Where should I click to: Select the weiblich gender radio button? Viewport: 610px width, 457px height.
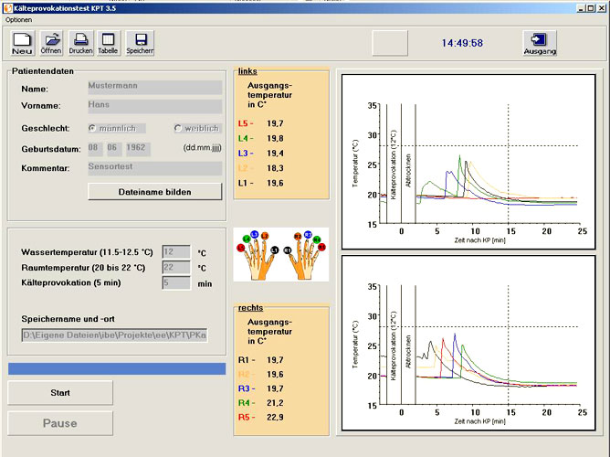pos(178,128)
